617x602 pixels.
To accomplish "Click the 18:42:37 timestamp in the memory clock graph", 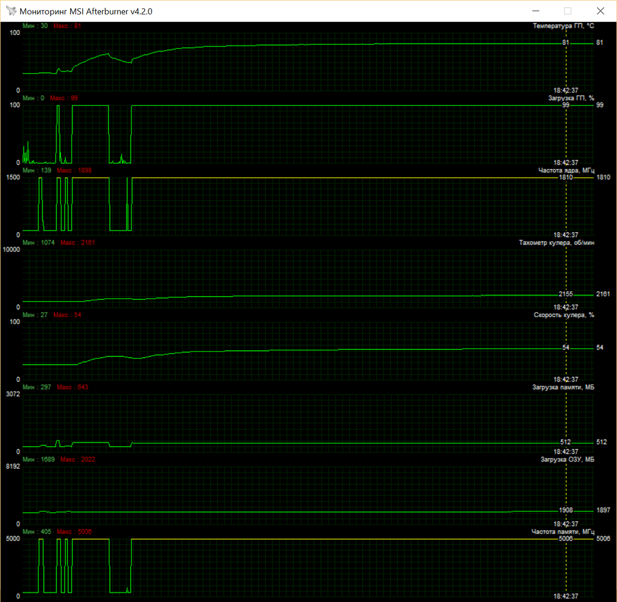I will point(565,596).
